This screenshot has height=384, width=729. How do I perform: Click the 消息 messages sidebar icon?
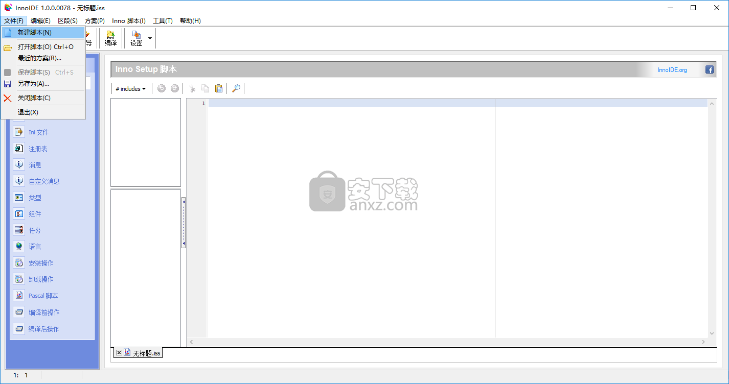[x=19, y=164]
